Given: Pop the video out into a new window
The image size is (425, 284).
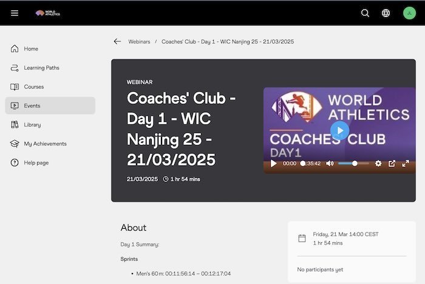Looking at the screenshot, I should click(x=392, y=163).
